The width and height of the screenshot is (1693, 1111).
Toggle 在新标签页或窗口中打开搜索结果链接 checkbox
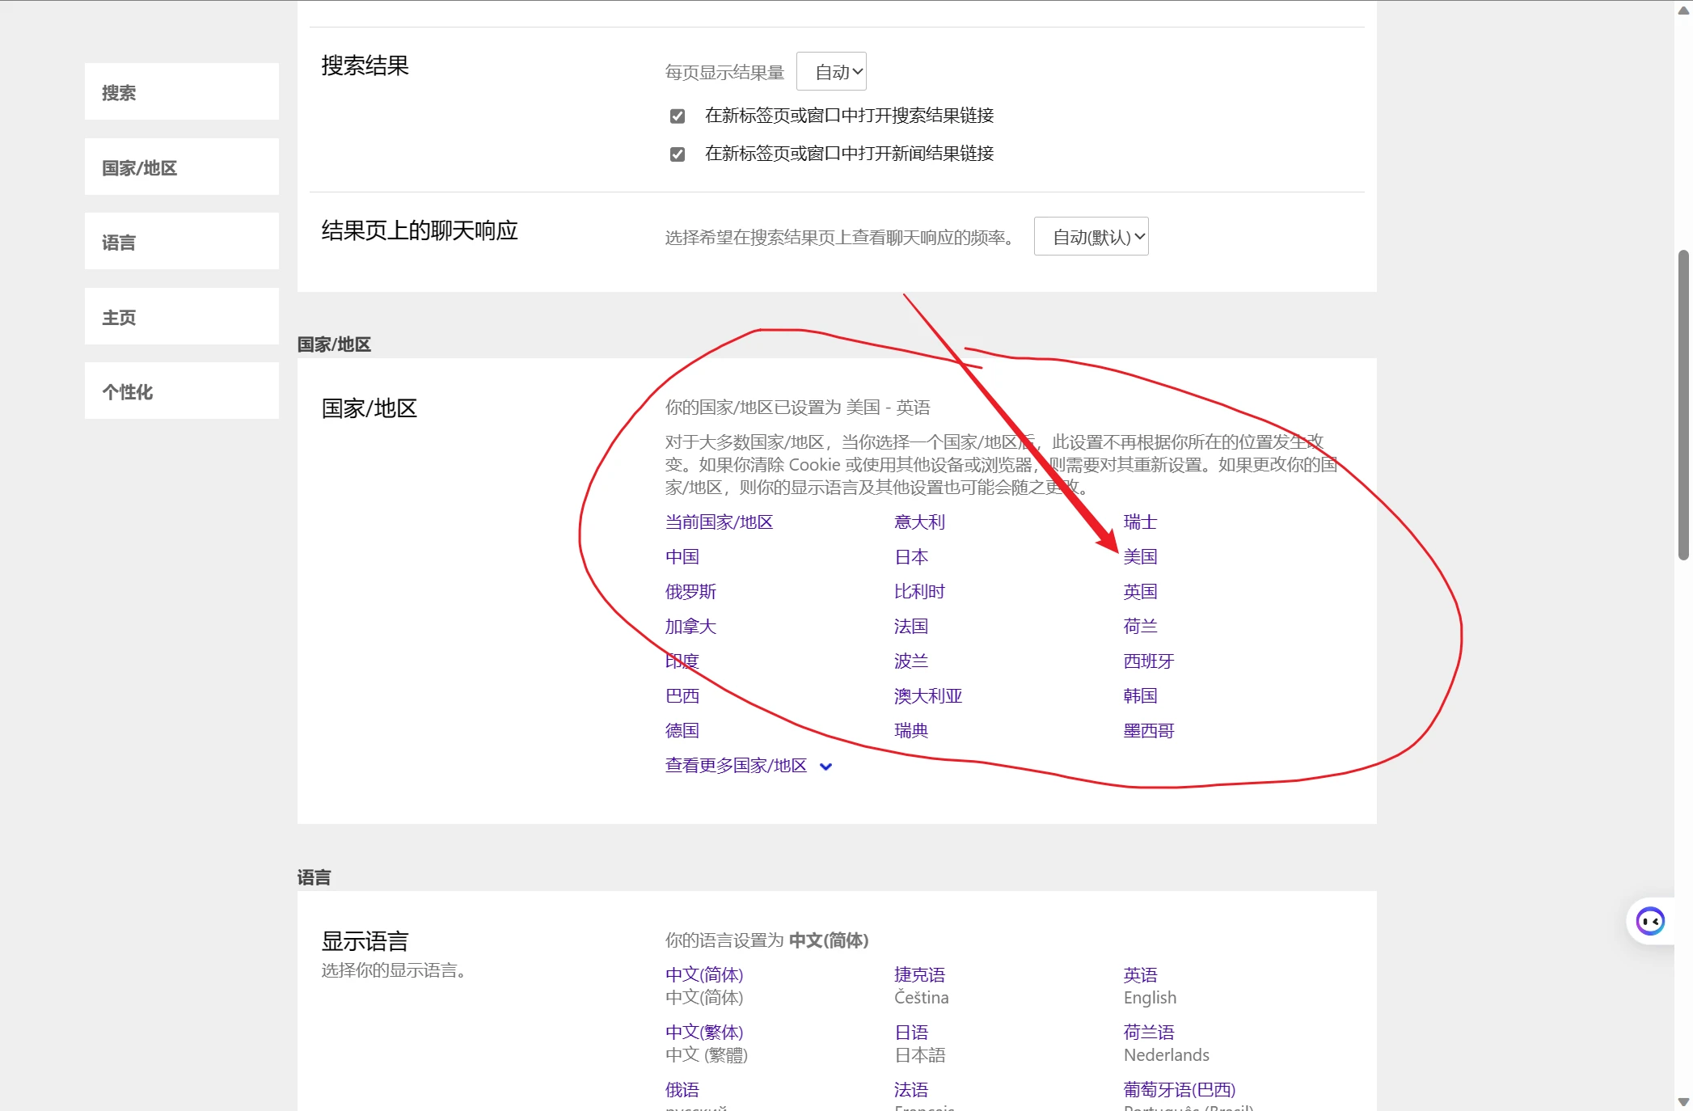[678, 116]
